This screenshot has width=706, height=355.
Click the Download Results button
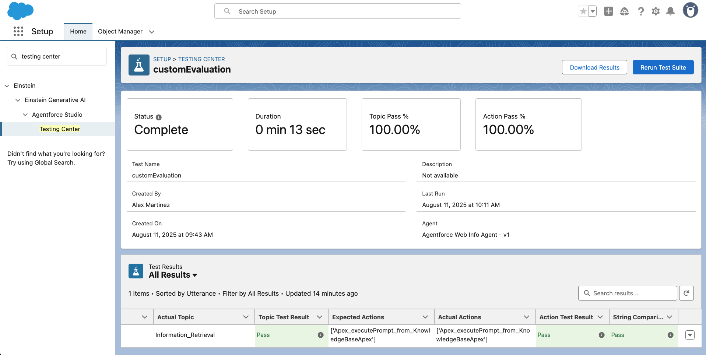coord(594,67)
